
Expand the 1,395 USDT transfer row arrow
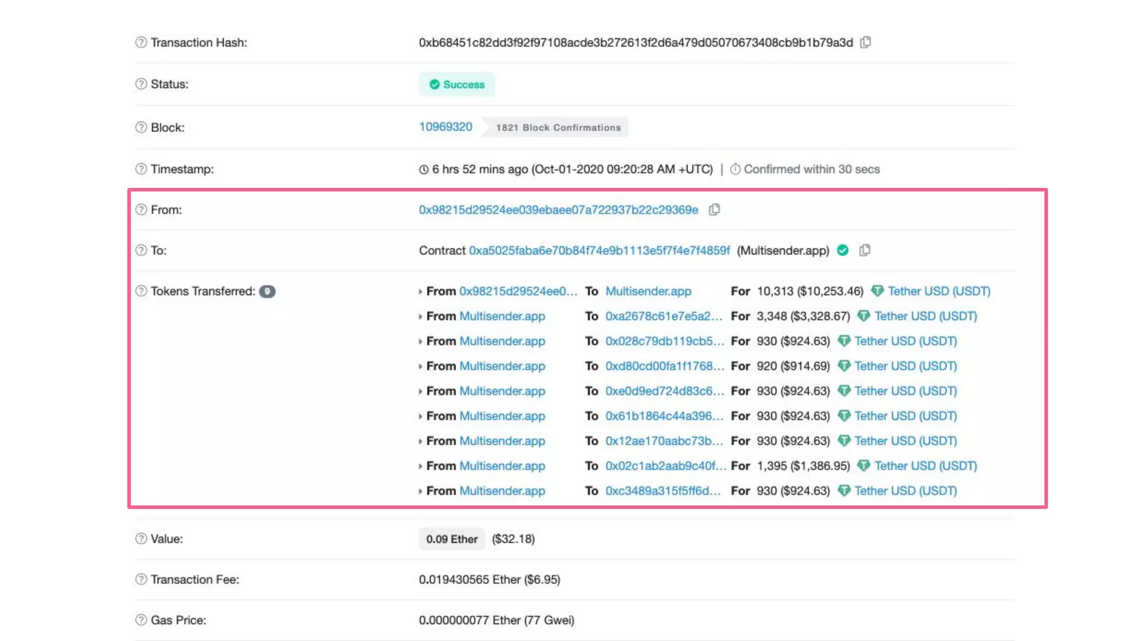[x=420, y=466]
